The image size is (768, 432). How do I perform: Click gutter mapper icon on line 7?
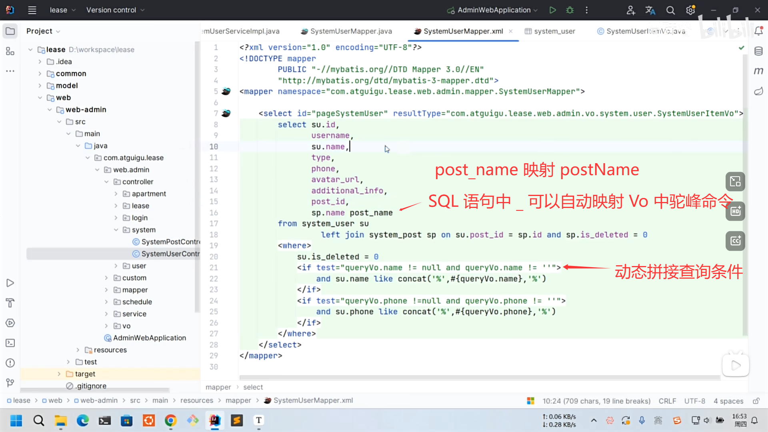point(226,113)
